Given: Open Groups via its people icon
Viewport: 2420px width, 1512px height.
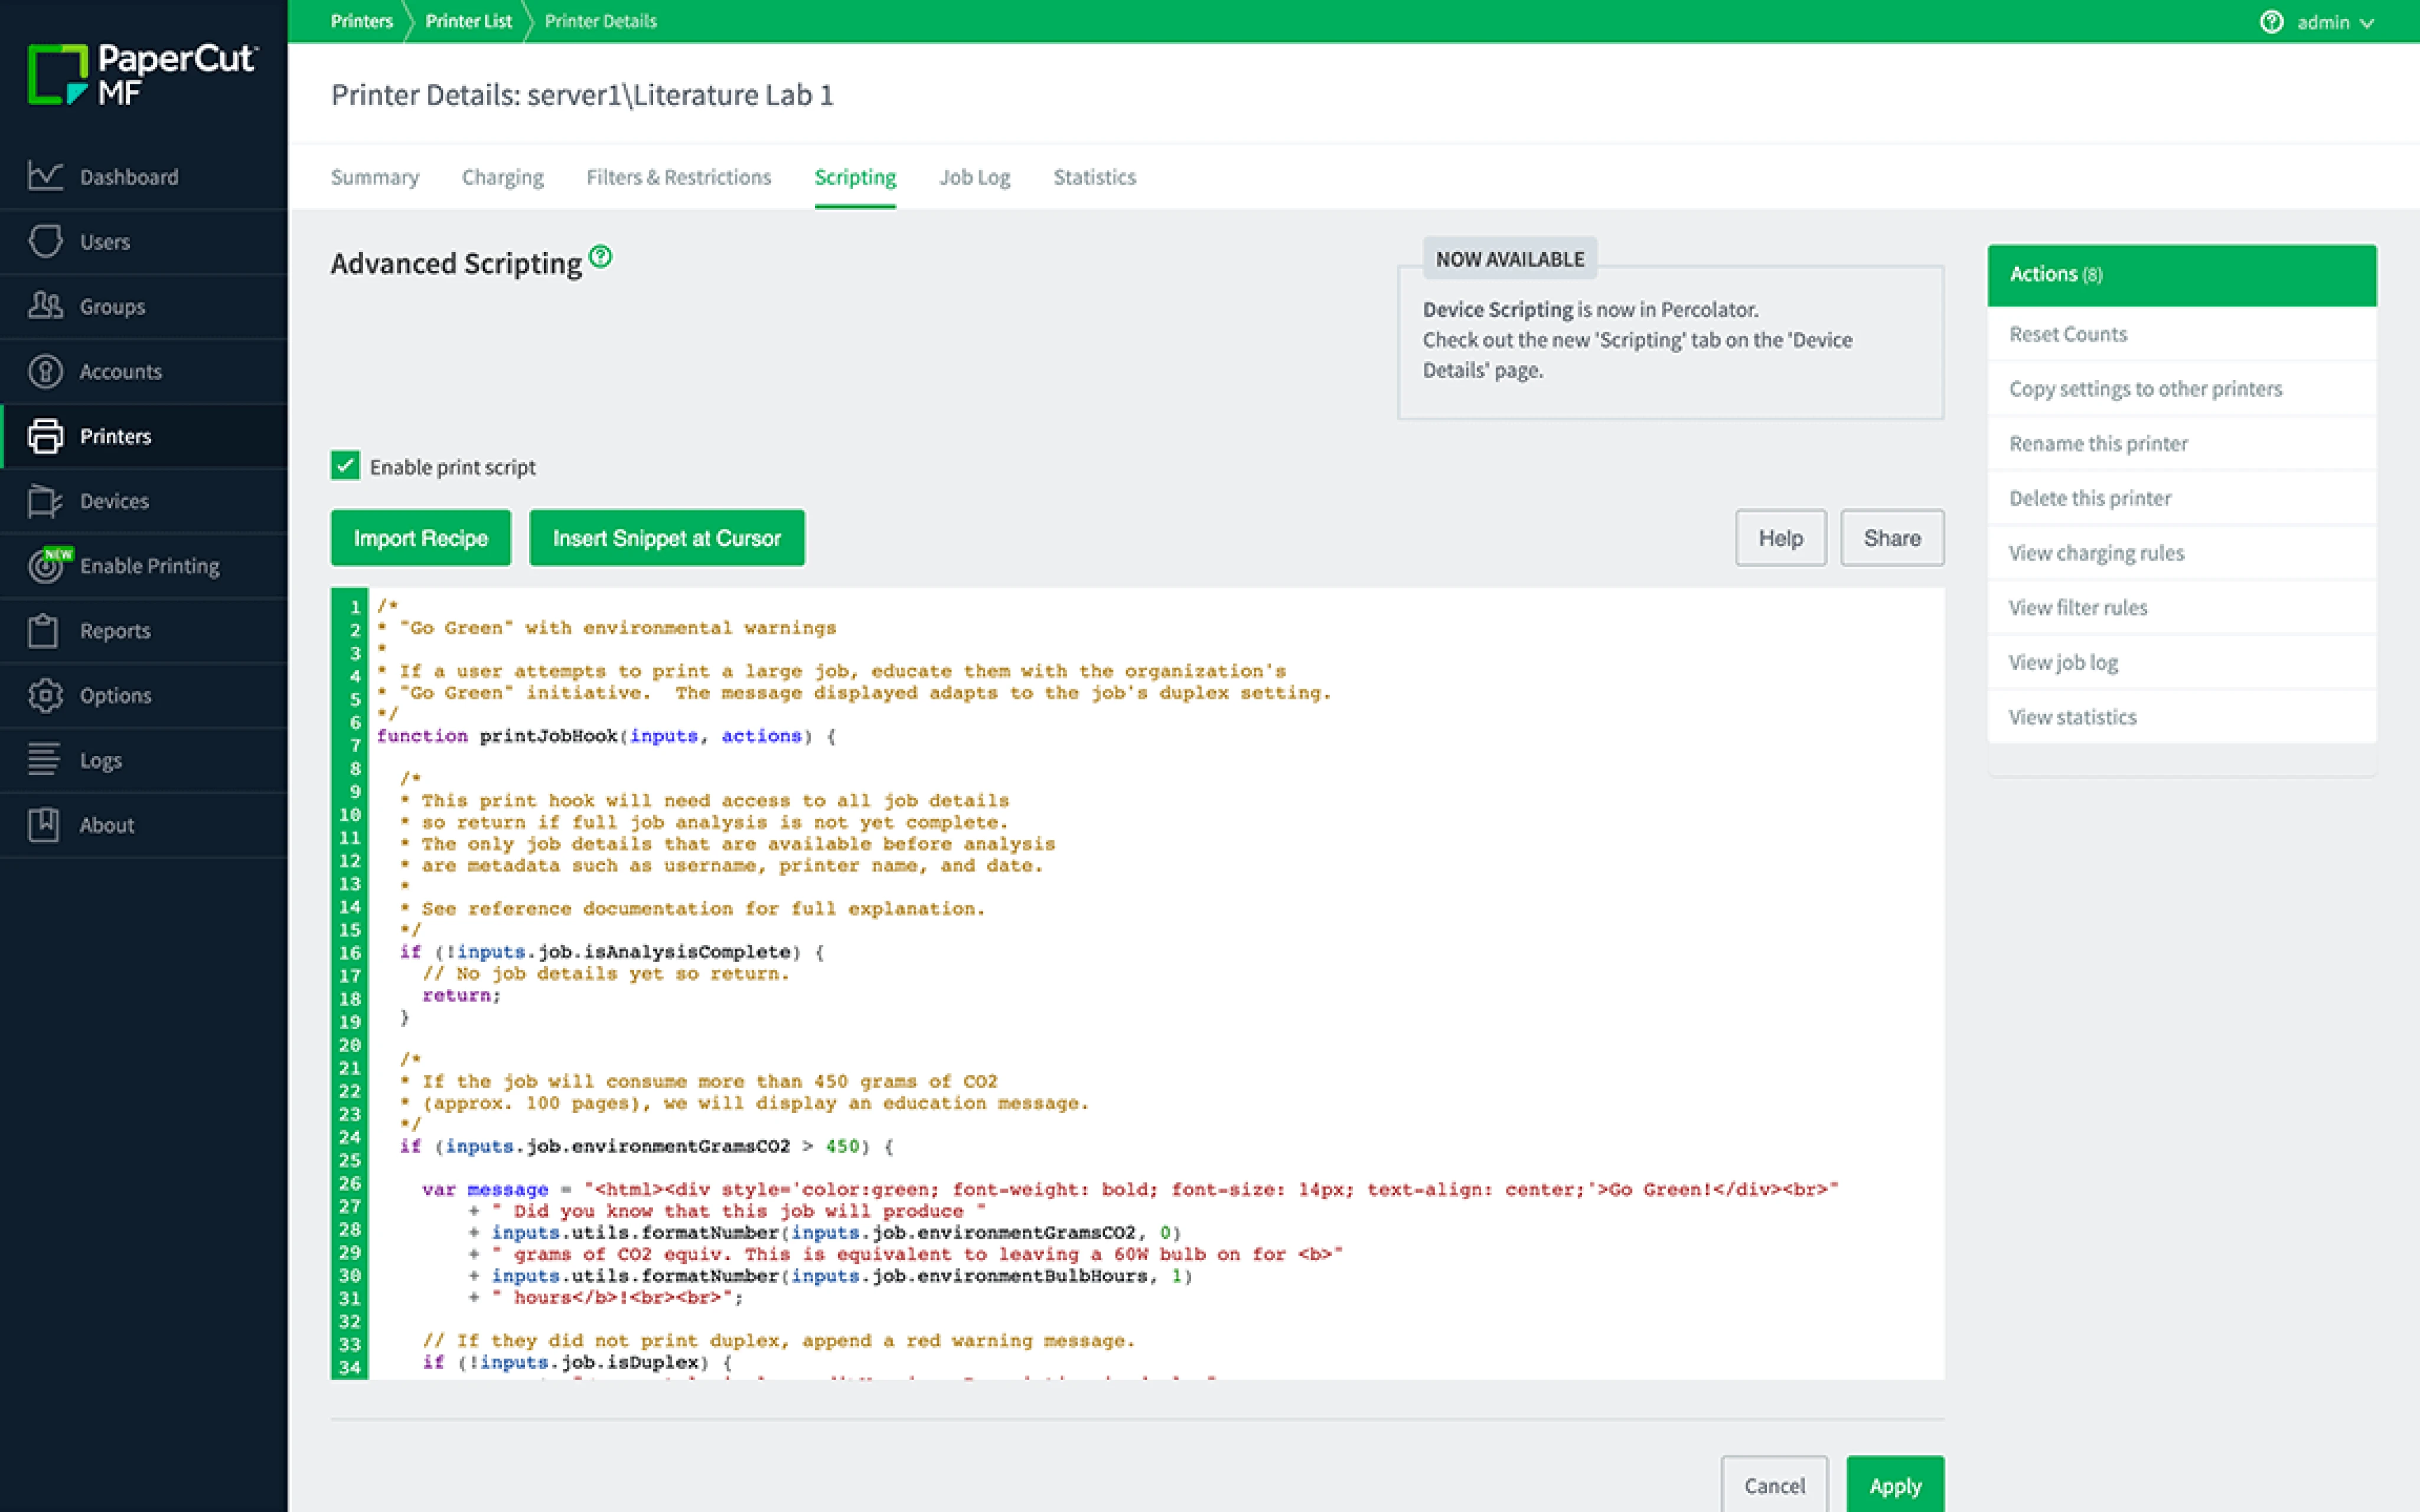Looking at the screenshot, I should (45, 306).
